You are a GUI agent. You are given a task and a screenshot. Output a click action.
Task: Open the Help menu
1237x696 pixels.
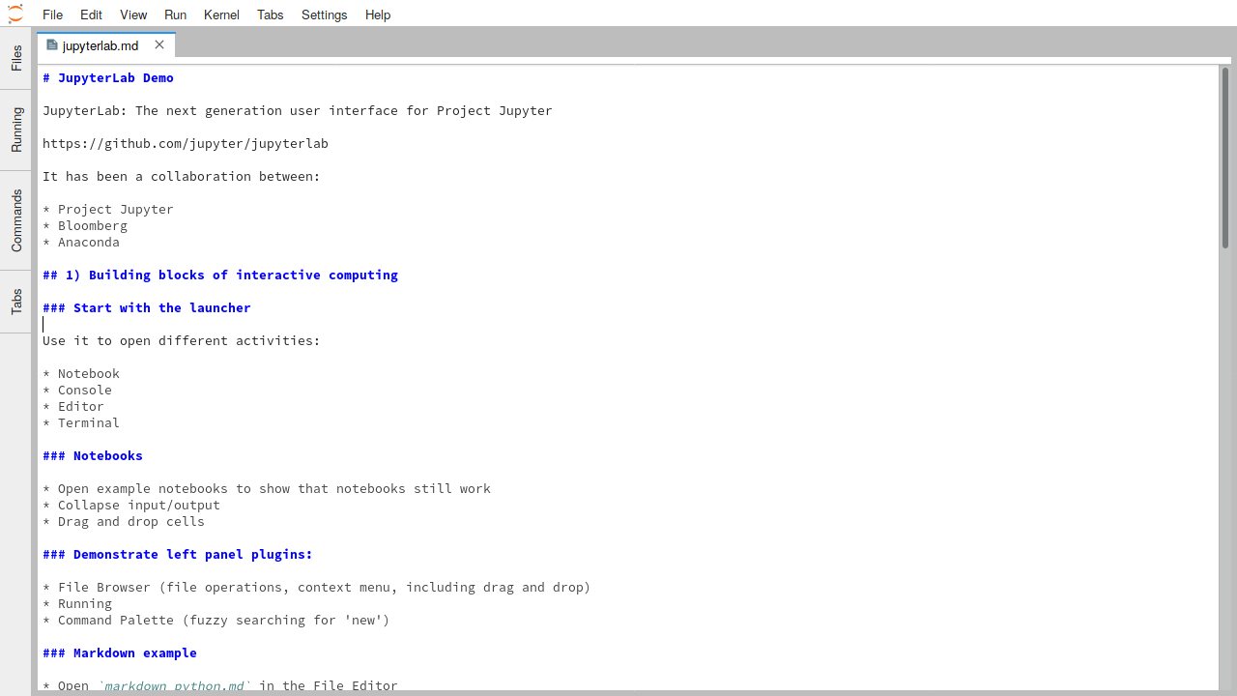[378, 14]
